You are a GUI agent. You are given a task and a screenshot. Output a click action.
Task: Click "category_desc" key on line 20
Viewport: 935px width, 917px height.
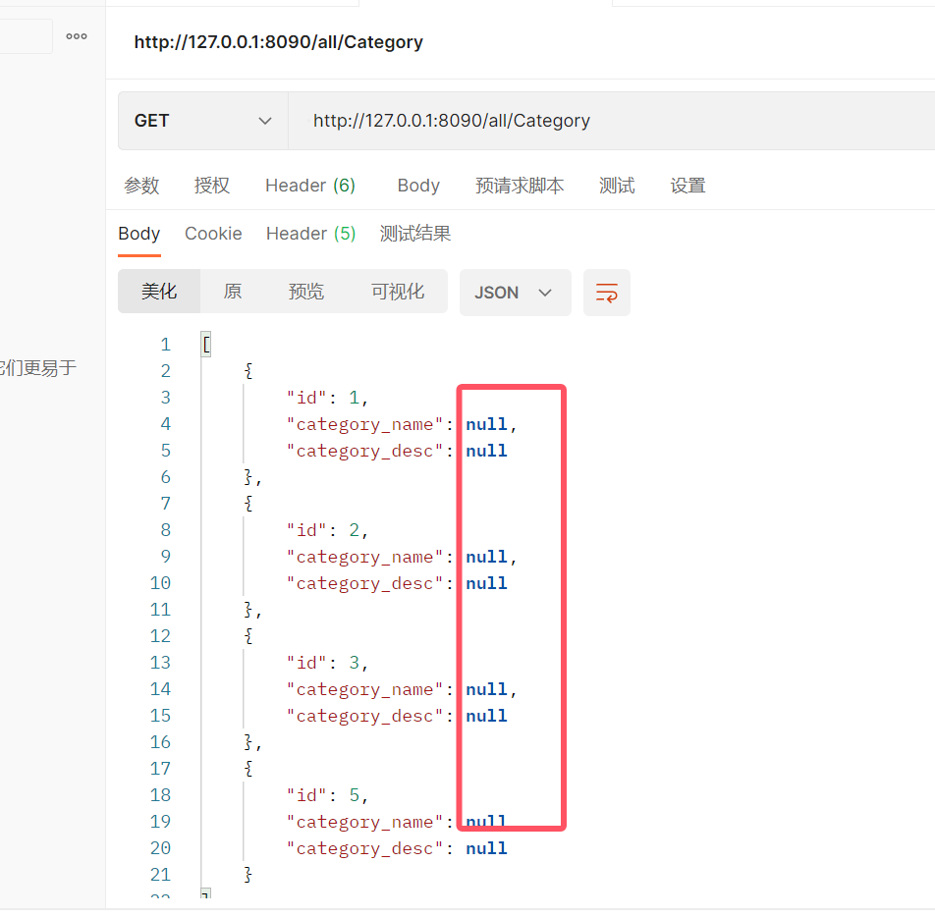[x=364, y=848]
